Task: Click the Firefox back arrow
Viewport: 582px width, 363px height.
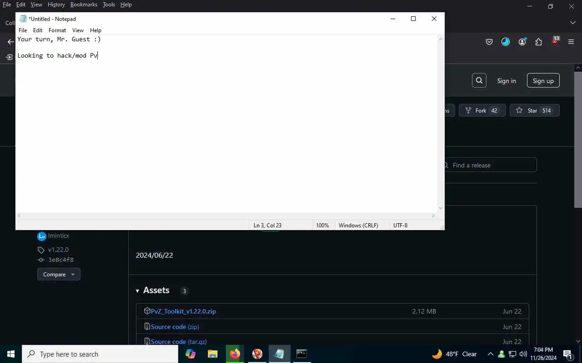Action: [x=10, y=42]
